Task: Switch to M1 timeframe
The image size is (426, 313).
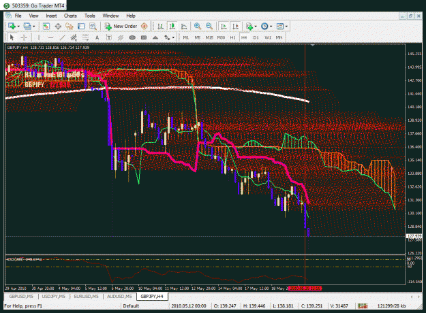Action: 186,37
